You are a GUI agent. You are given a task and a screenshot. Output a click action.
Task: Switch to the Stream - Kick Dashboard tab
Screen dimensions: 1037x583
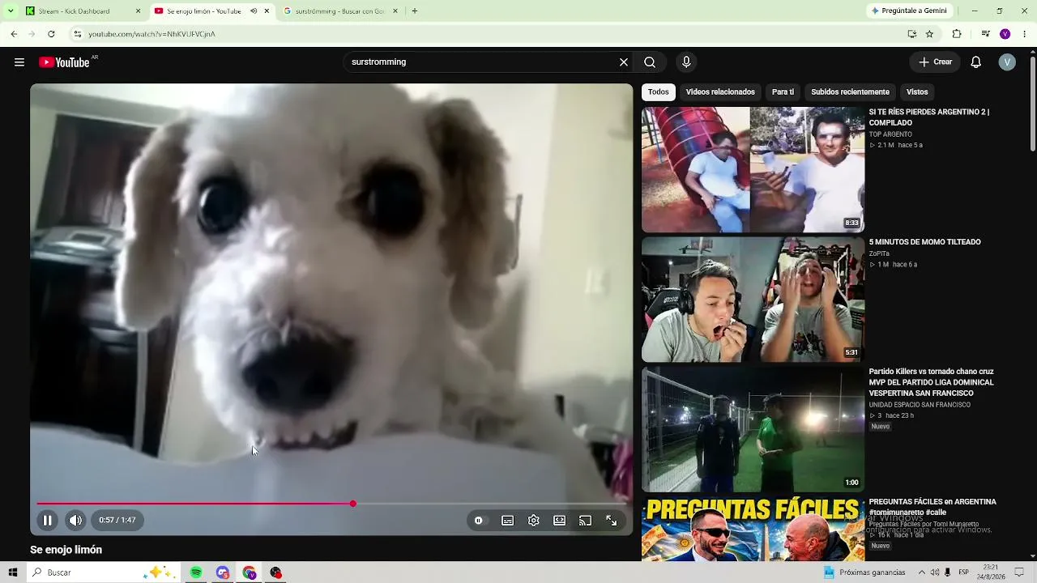[x=83, y=11]
